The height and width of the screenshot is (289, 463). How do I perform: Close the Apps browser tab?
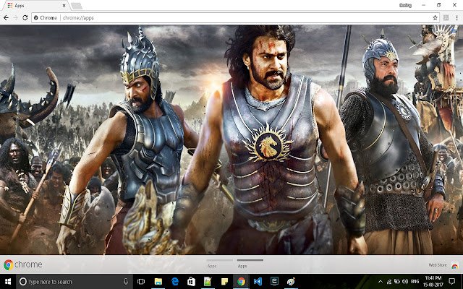[x=64, y=5]
